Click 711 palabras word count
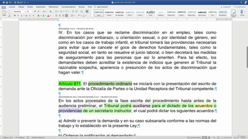Image resolution: width=248 pixels, height=139 pixels. (x=20, y=137)
